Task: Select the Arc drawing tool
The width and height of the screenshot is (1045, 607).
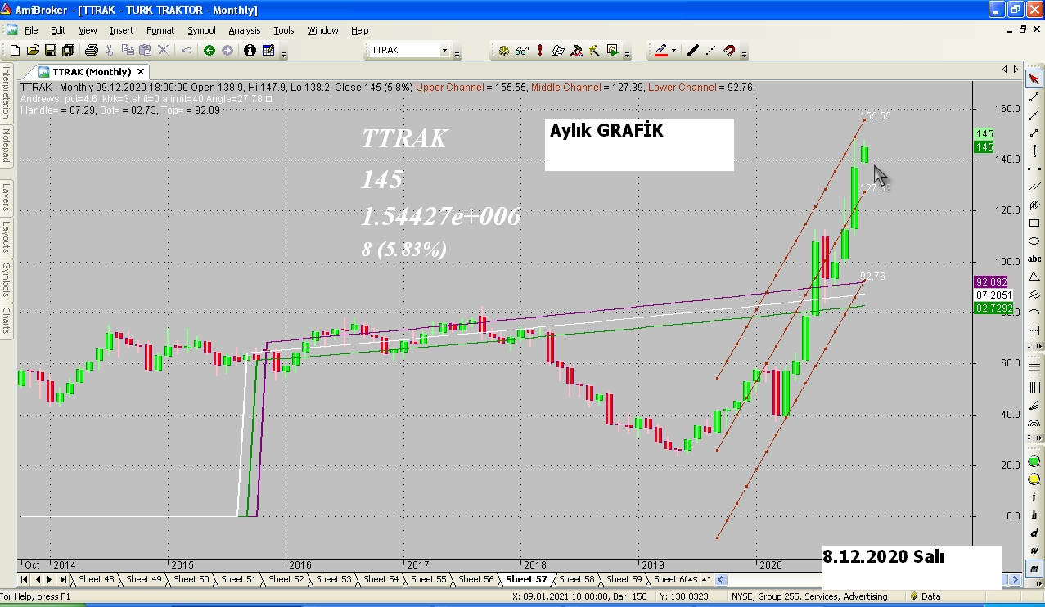Action: coord(1034,312)
